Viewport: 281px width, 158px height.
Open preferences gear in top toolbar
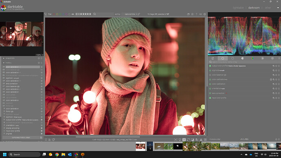coord(205,14)
